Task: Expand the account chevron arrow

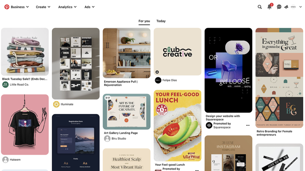Action: point(300,7)
